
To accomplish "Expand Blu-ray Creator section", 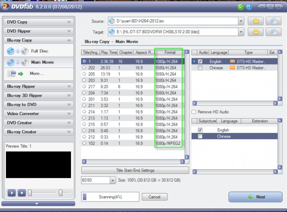I will (x=38, y=132).
